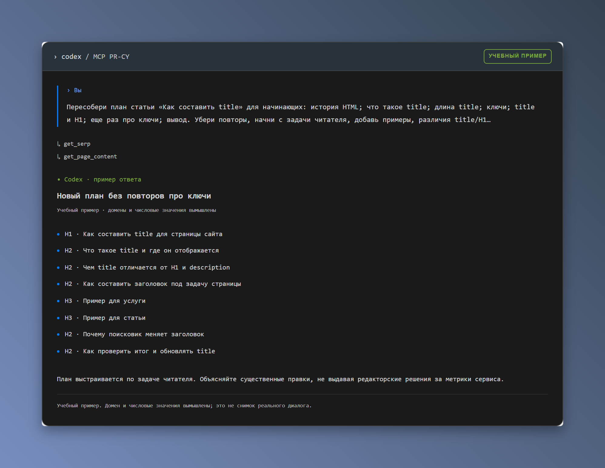Select row H3 · Пример для статьи
This screenshot has width=605, height=468.
pos(101,318)
